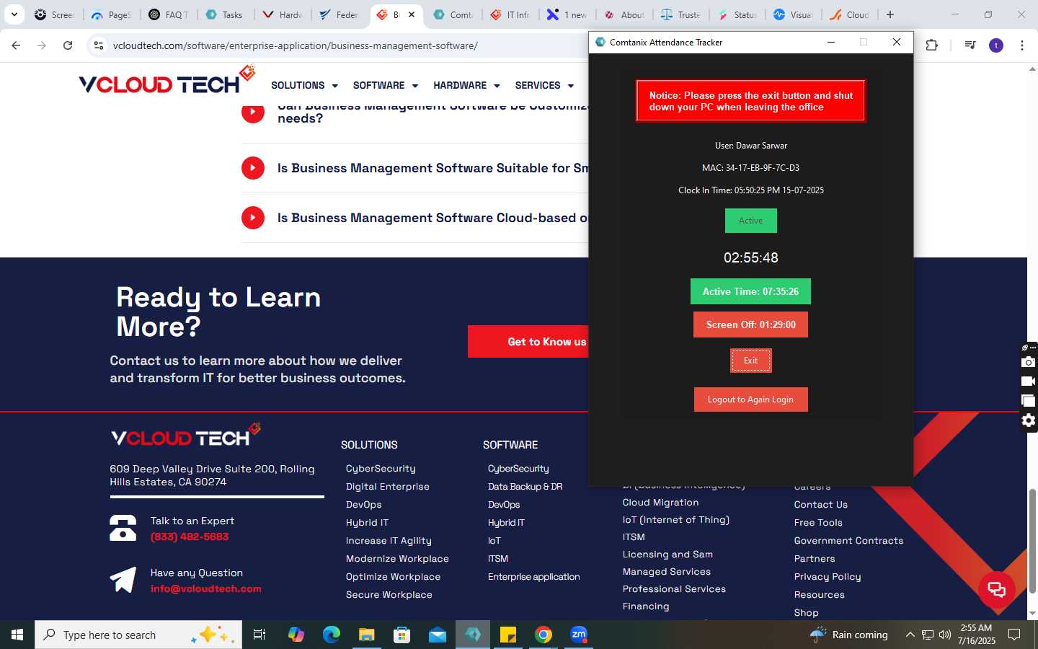Viewport: 1038px width, 649px height.
Task: Open the media control icon in Chrome
Action: [x=970, y=45]
